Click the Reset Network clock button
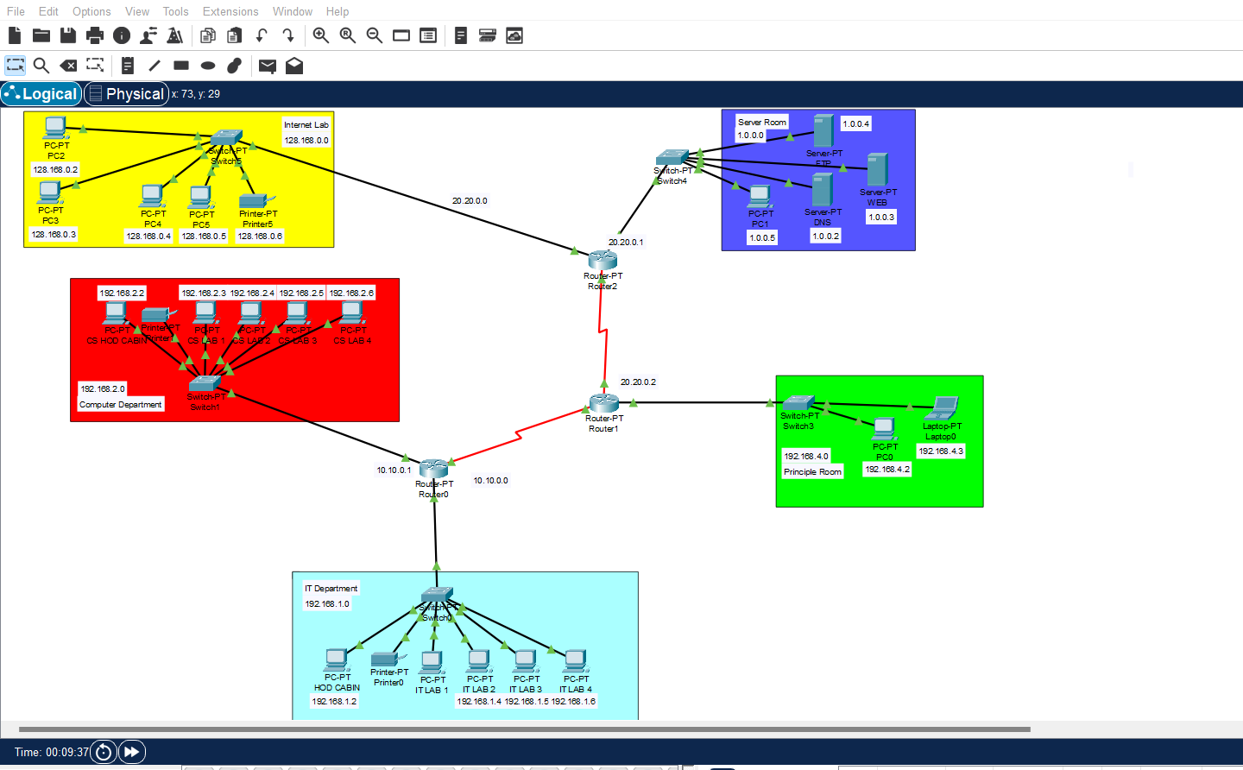This screenshot has height=770, width=1243. coord(104,752)
